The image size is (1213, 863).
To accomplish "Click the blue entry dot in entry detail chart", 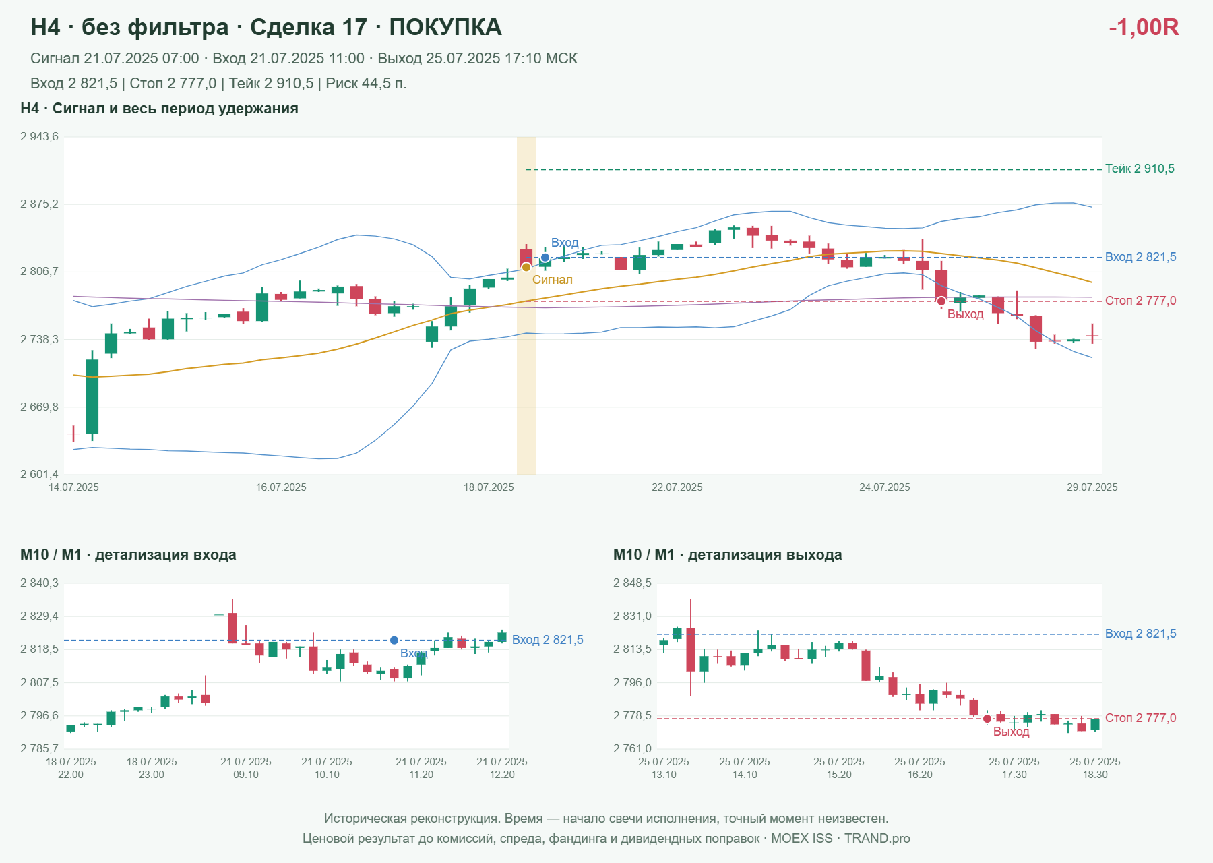I will click(394, 640).
